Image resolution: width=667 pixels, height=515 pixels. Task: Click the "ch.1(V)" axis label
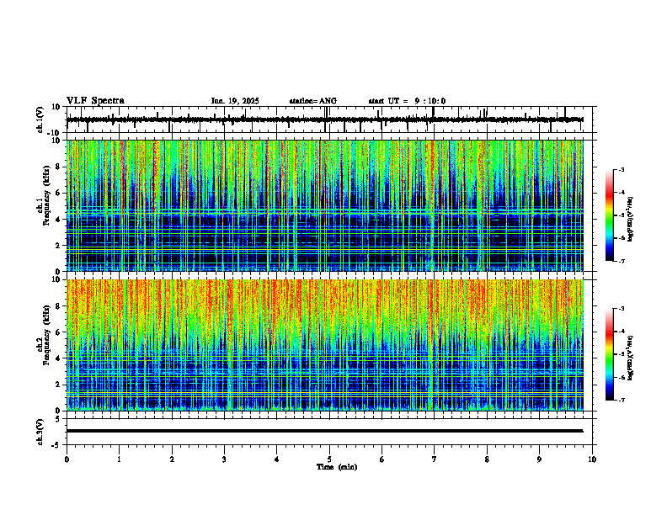[x=40, y=119]
